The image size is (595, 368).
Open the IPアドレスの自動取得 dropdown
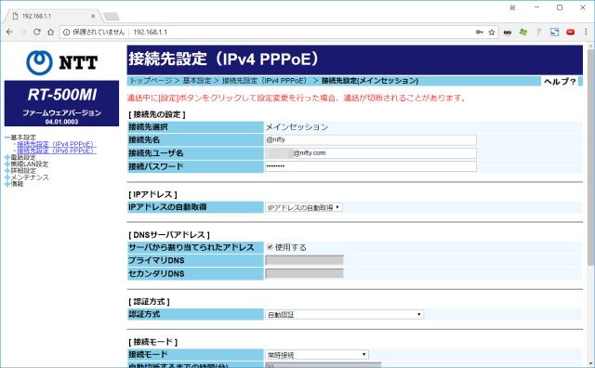pyautogui.click(x=304, y=207)
